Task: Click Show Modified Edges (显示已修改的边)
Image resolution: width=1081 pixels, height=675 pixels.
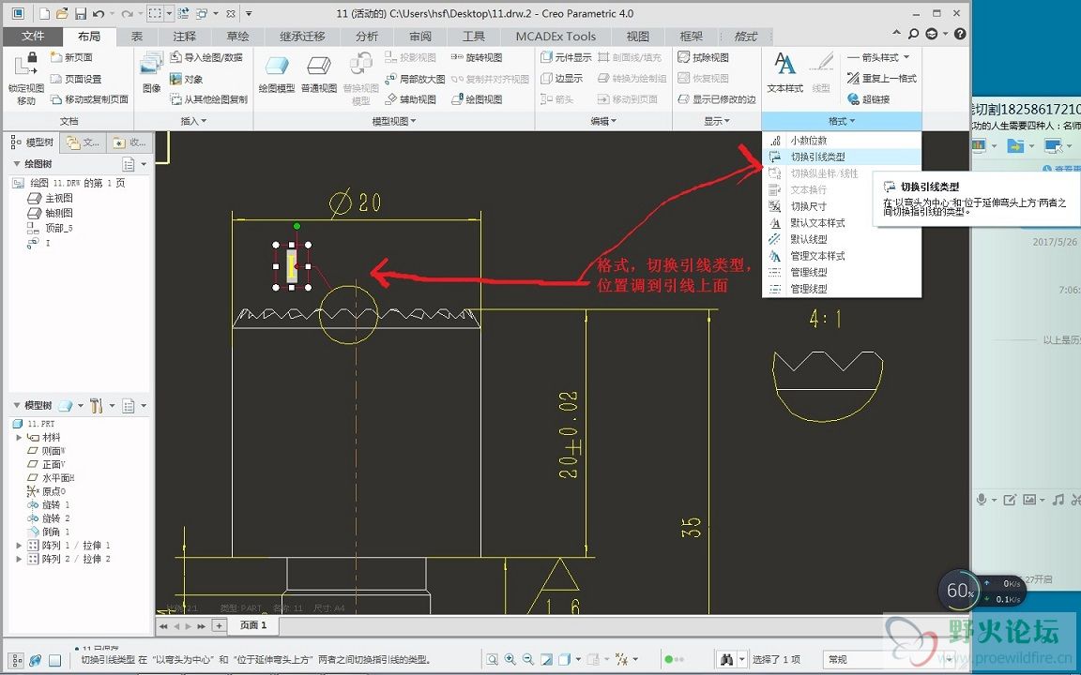Action: pos(717,99)
